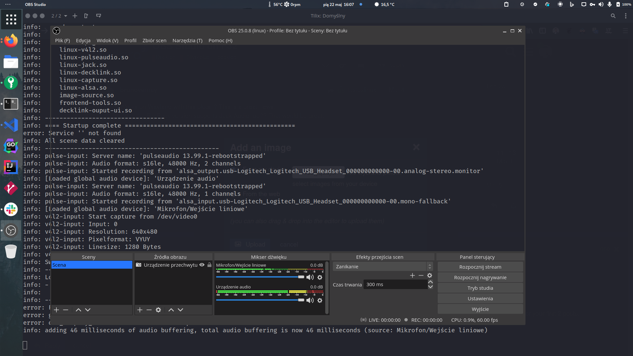This screenshot has height=356, width=633.
Task: Move the selected source up
Action: (171, 310)
